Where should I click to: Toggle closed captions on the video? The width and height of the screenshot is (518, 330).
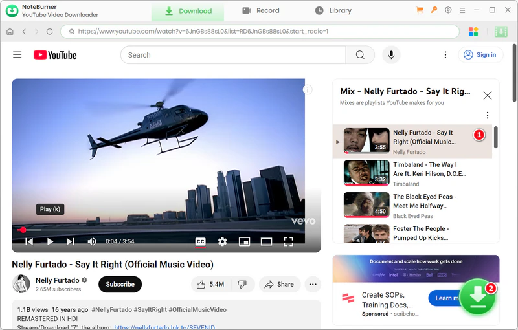tap(201, 241)
